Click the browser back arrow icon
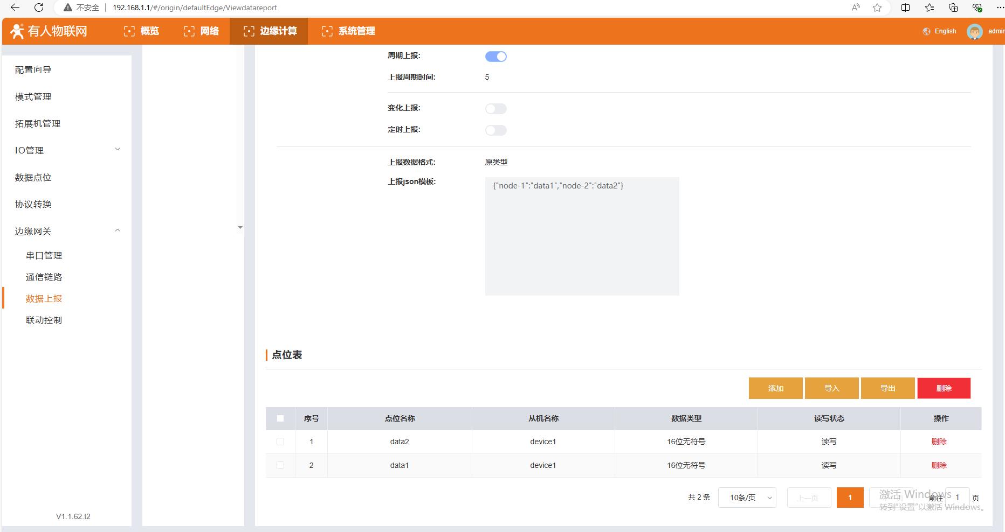This screenshot has width=1005, height=532. coord(15,8)
